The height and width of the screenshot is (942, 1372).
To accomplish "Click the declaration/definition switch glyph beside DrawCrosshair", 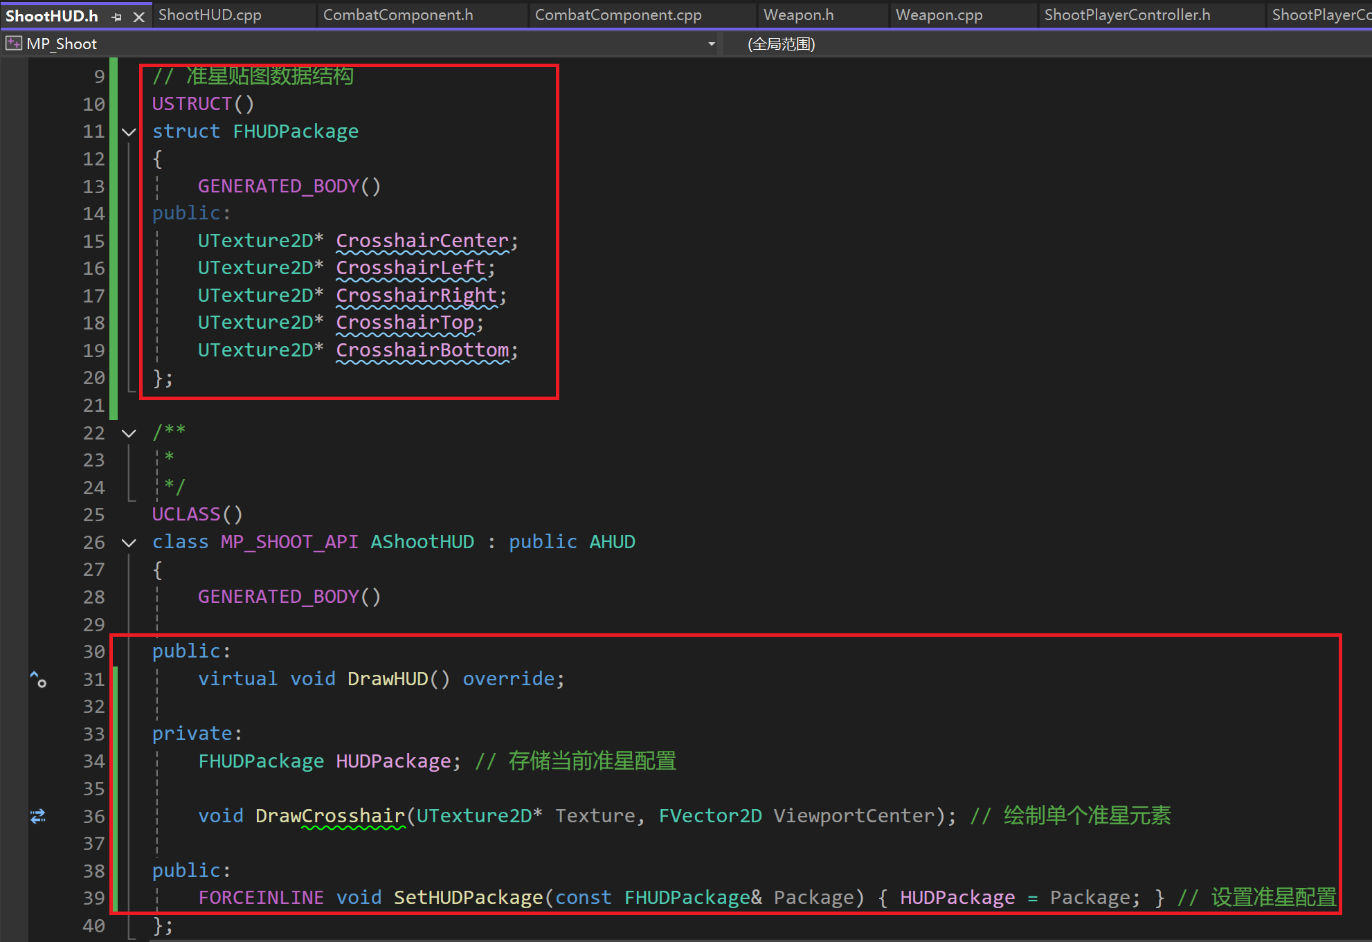I will [38, 816].
